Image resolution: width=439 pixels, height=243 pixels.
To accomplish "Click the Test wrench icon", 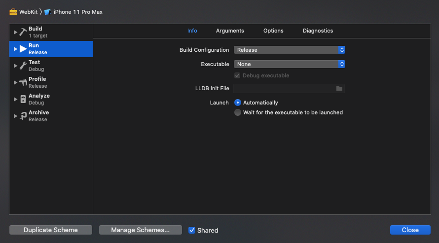I will [23, 66].
